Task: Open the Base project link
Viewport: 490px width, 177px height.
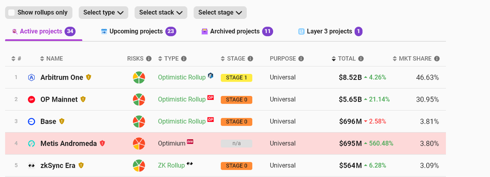Action: pos(49,122)
